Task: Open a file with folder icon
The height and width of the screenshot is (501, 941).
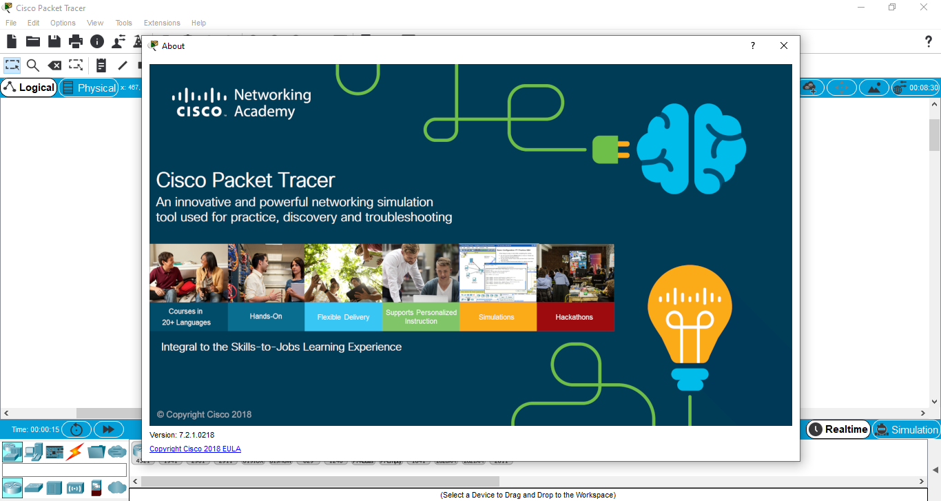Action: 33,41
